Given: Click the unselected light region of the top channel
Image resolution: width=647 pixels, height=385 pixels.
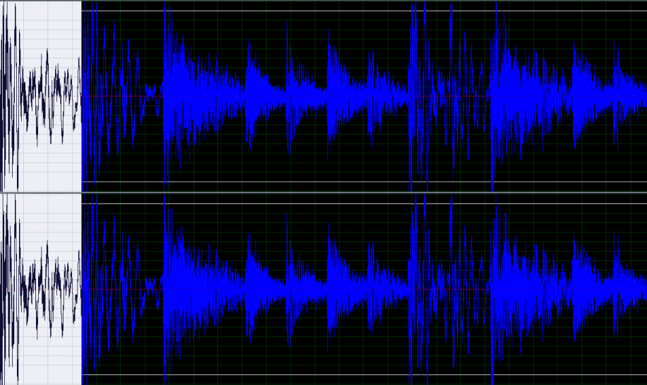Looking at the screenshot, I should 40,96.
